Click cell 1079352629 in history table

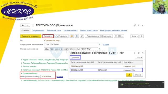pos(103,70)
